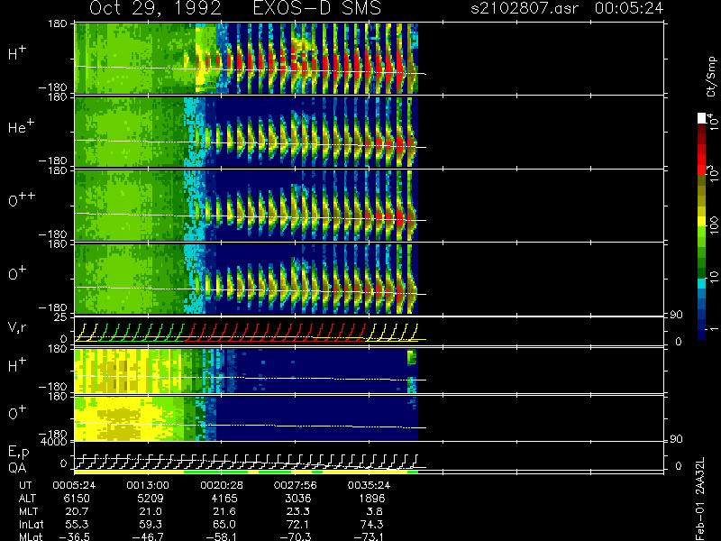Select the ALT value "6150"
This screenshot has height=541, width=721.
(x=77, y=499)
